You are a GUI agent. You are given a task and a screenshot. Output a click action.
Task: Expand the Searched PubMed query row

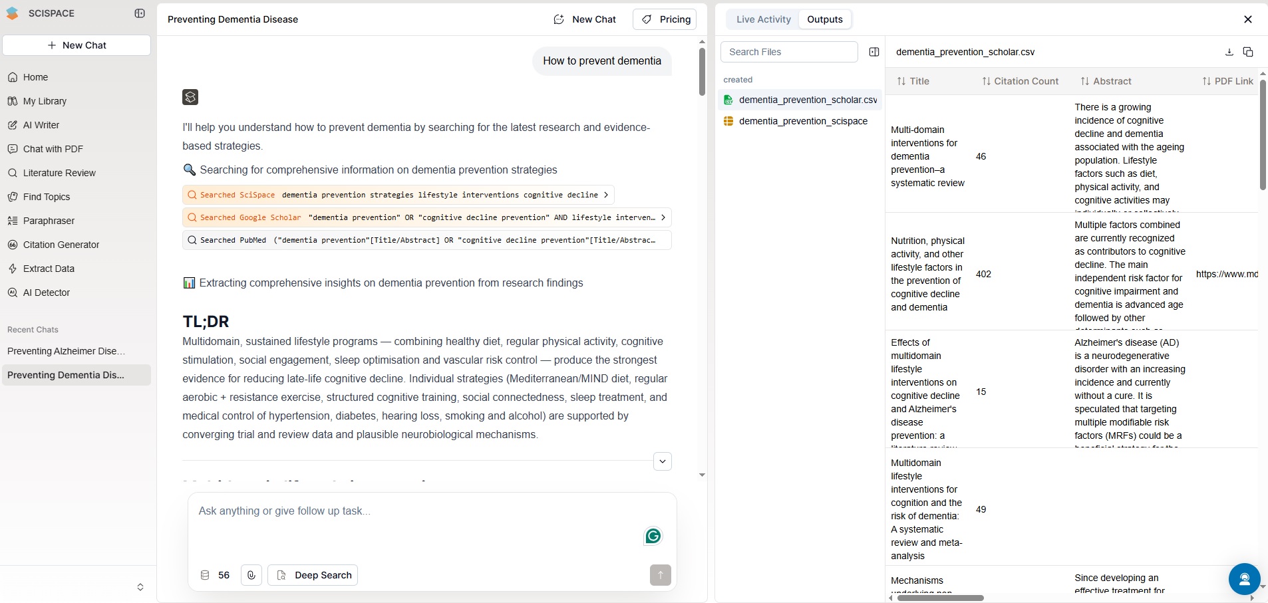[426, 240]
